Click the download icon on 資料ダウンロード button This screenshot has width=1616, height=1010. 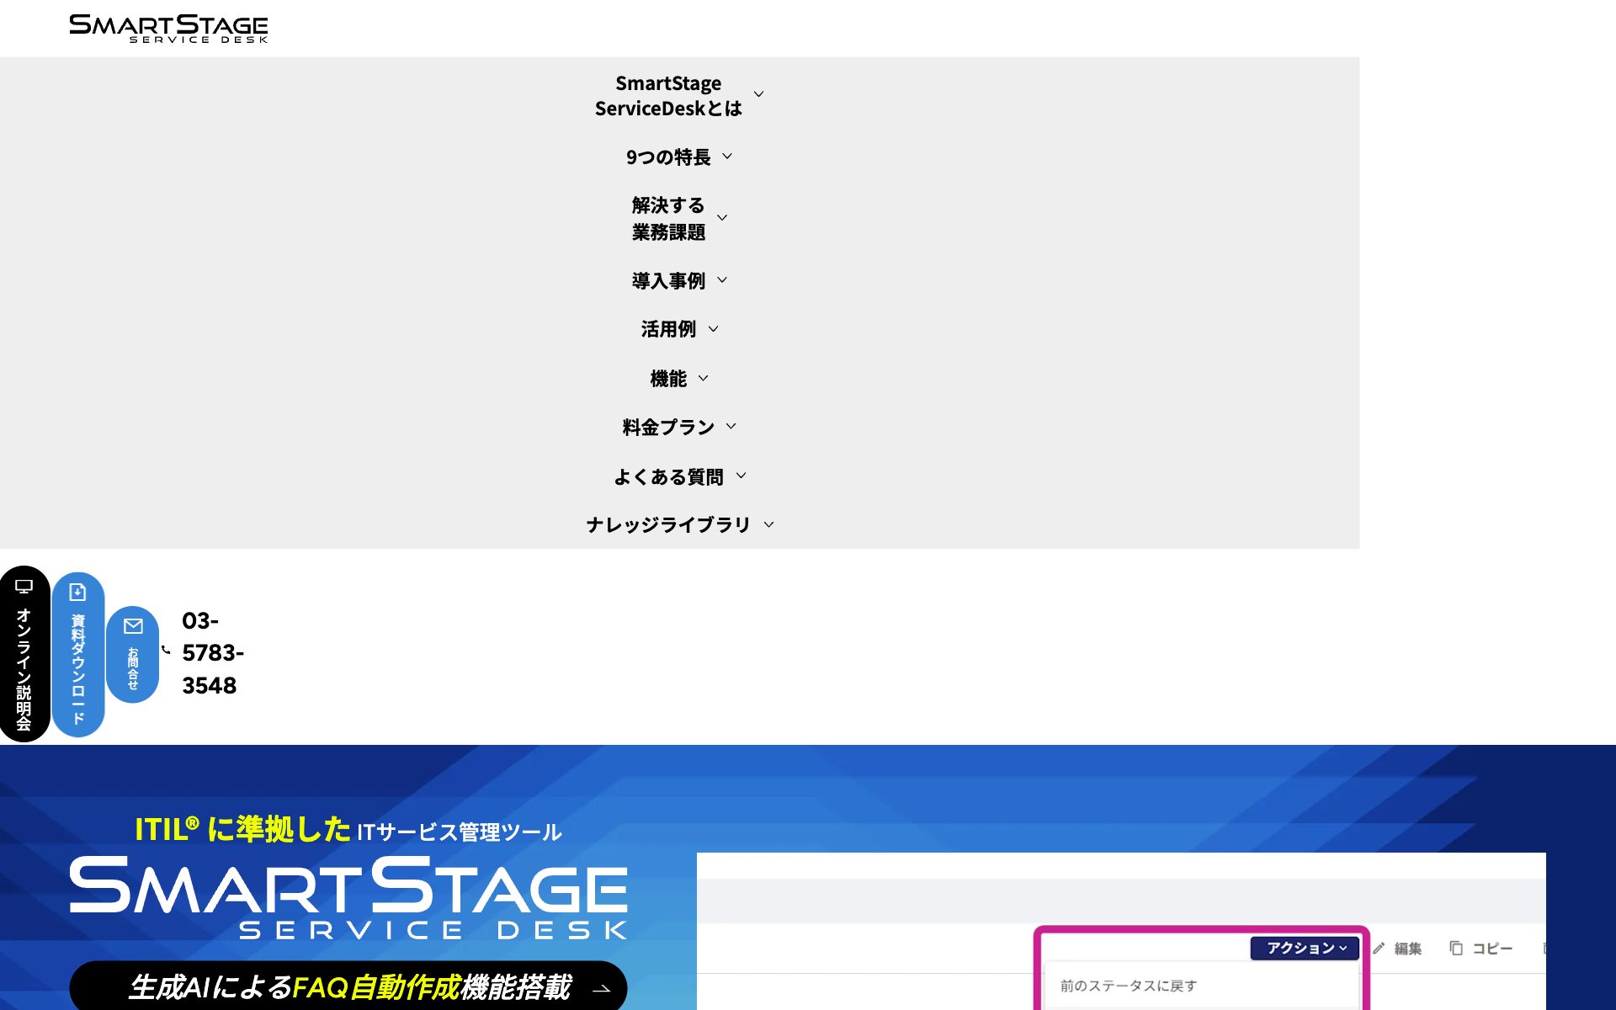pyautogui.click(x=77, y=593)
